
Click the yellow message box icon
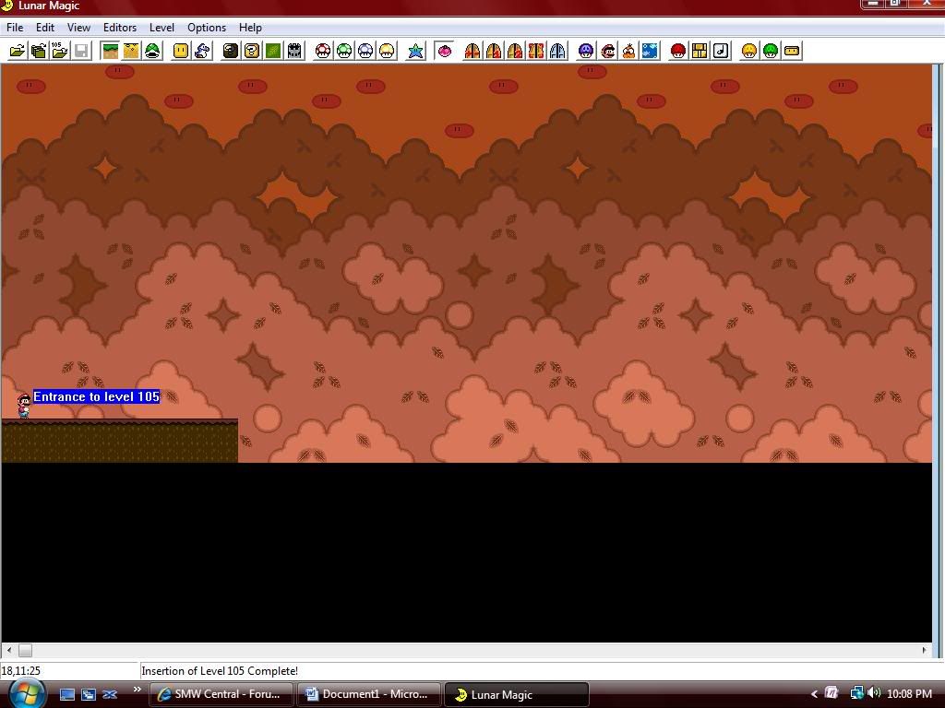792,52
